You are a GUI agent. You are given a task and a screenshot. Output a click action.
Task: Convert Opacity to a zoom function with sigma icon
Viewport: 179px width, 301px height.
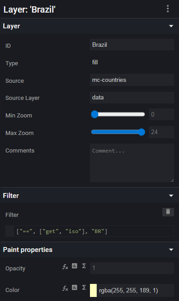pyautogui.click(x=84, y=266)
